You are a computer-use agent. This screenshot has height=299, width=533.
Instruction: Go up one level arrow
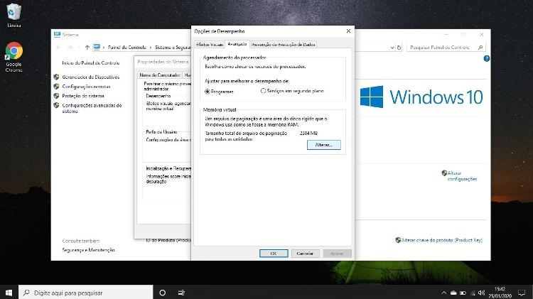[87, 47]
